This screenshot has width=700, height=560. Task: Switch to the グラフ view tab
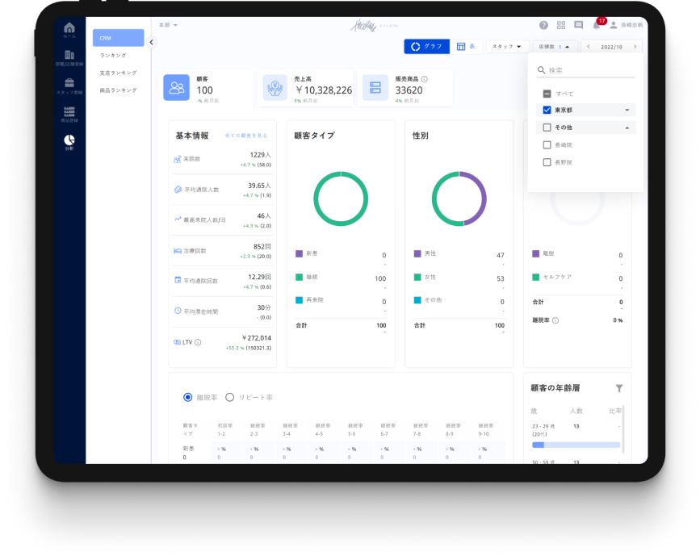[x=427, y=47]
